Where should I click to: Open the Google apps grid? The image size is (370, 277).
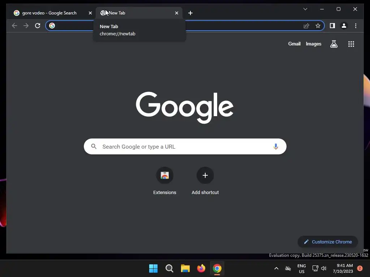point(351,44)
